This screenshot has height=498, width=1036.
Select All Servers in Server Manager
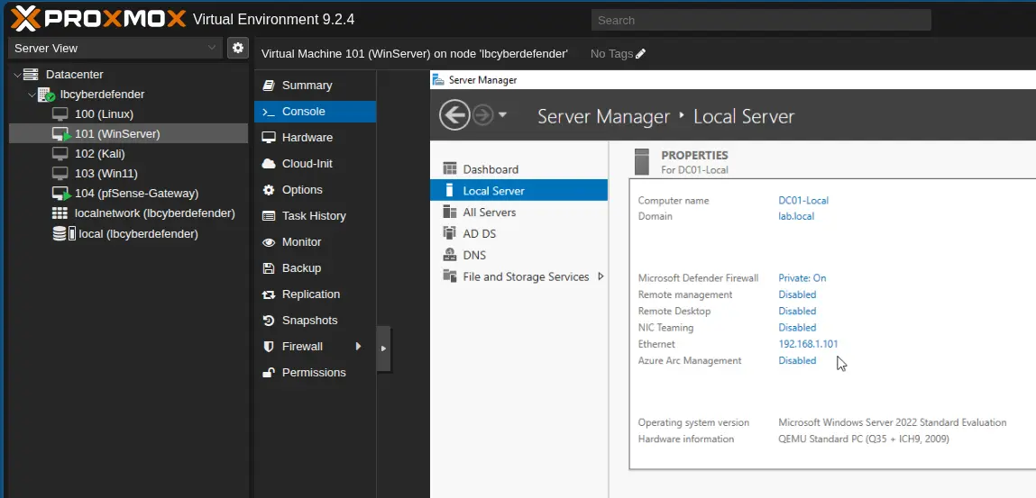point(518,212)
